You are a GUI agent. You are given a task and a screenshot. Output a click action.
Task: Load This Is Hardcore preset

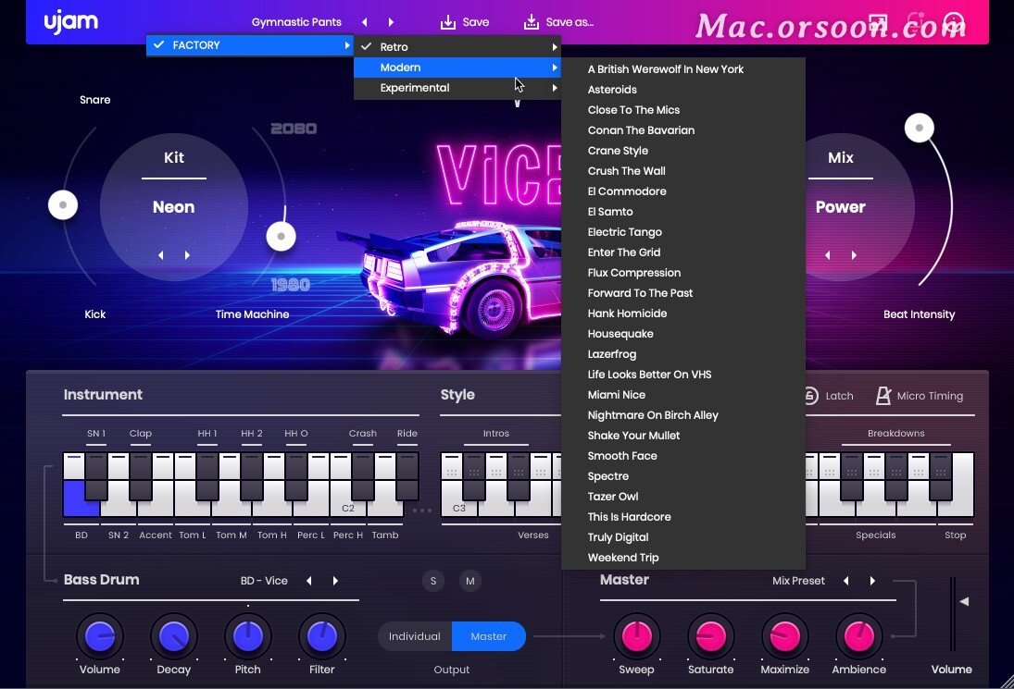coord(683,517)
